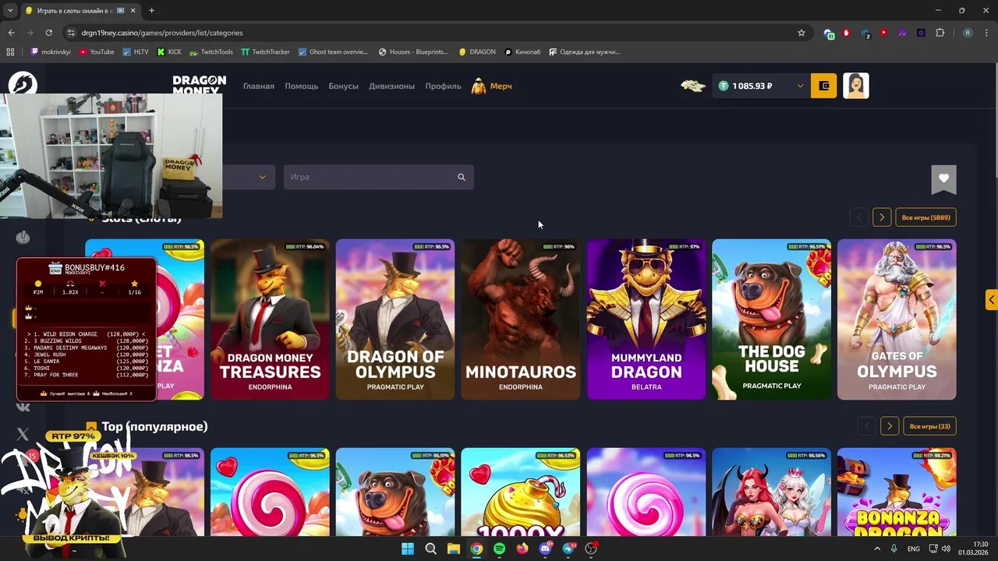Open Bonanza Dragon card in Top row
The image size is (998, 561).
tap(897, 492)
